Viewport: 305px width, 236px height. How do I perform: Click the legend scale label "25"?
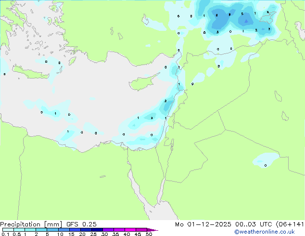93,234
